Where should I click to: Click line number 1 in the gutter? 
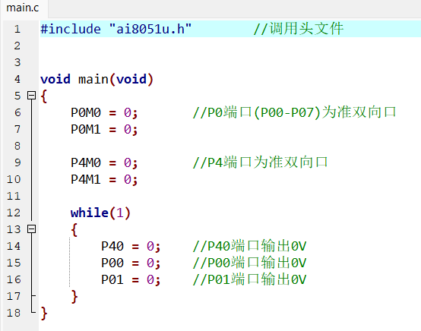click(x=17, y=29)
